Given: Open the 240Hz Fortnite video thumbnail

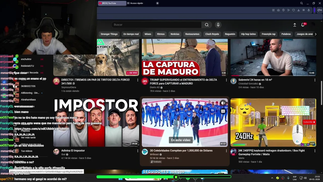Looking at the screenshot, I should 273,123.
